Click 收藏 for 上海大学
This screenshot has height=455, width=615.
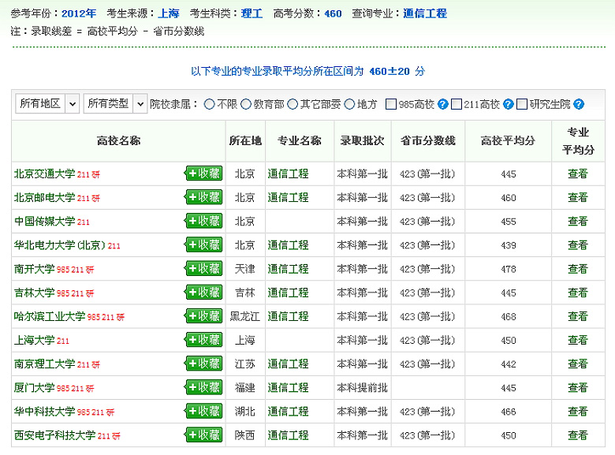click(x=203, y=340)
